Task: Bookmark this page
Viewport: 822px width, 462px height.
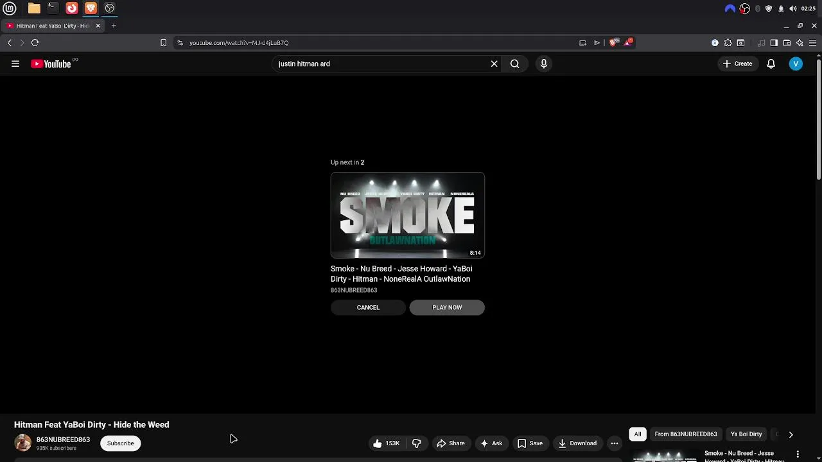Action: (x=163, y=42)
